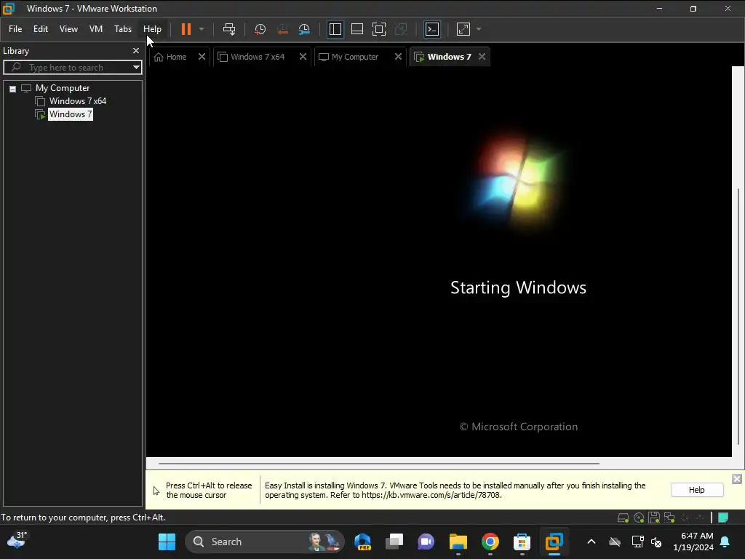Open the Windows Start menu

point(167,542)
